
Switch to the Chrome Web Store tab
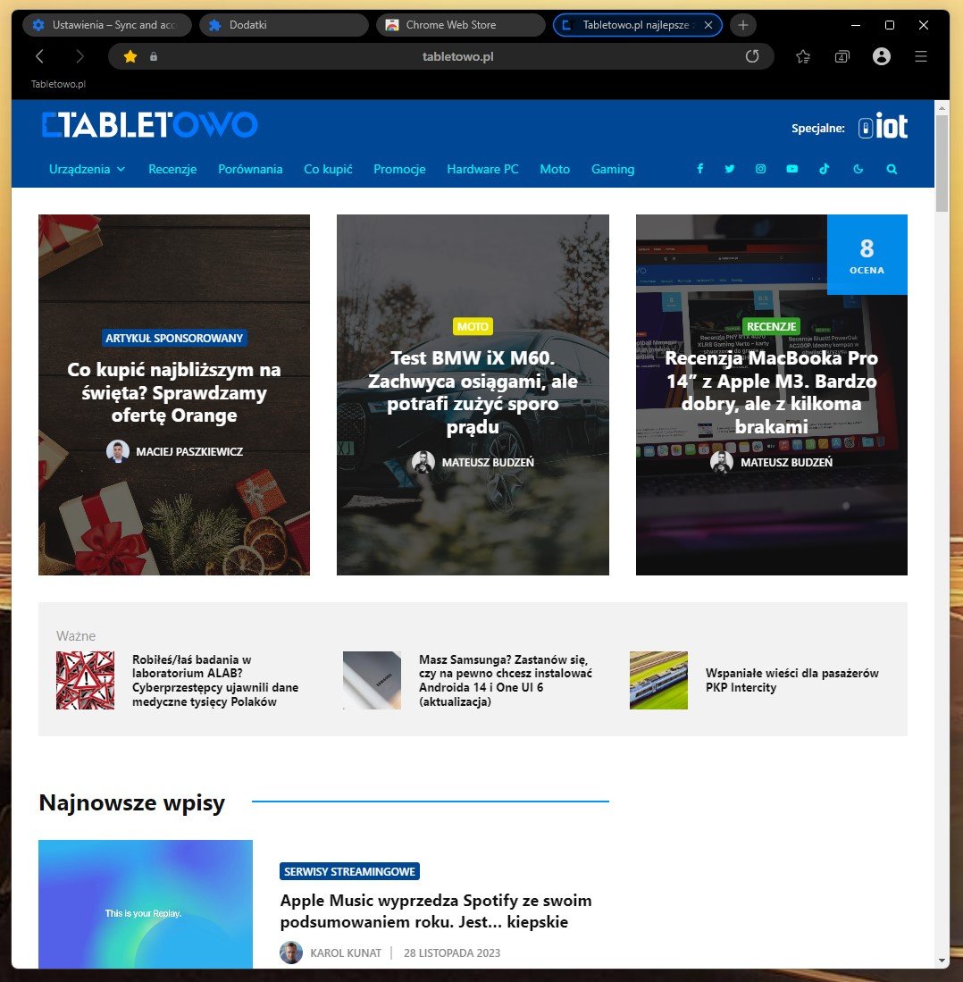[460, 25]
